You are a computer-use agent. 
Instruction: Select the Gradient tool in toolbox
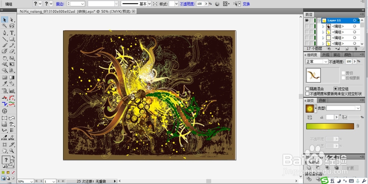tap(12, 77)
